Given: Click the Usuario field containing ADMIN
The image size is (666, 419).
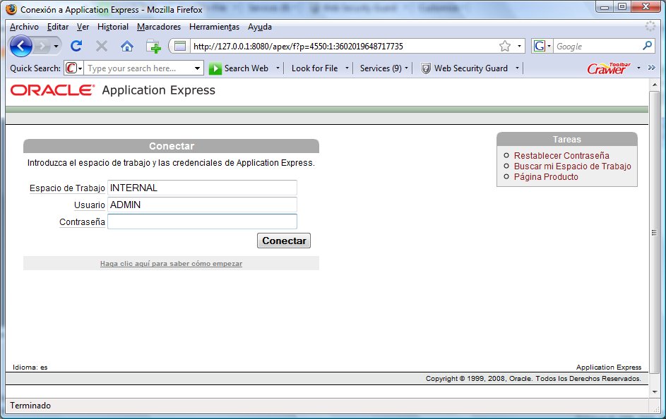Looking at the screenshot, I should [202, 205].
